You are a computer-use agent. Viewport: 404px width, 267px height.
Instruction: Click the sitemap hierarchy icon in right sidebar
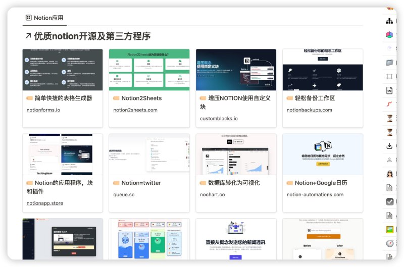[389, 21]
